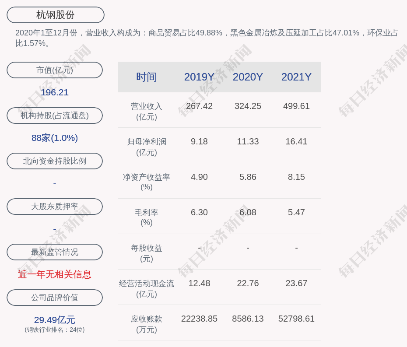The height and width of the screenshot is (347, 407).
Task: Click the market value figure 196.21
Action: tap(55, 92)
